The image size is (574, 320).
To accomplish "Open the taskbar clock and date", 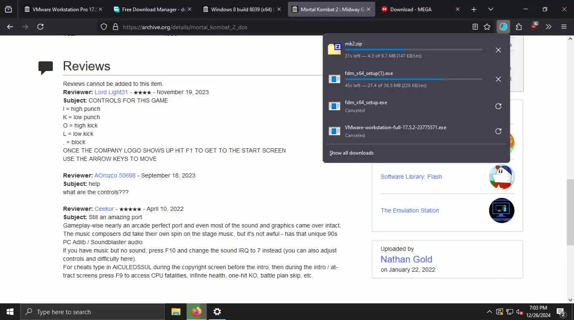I will 538,312.
